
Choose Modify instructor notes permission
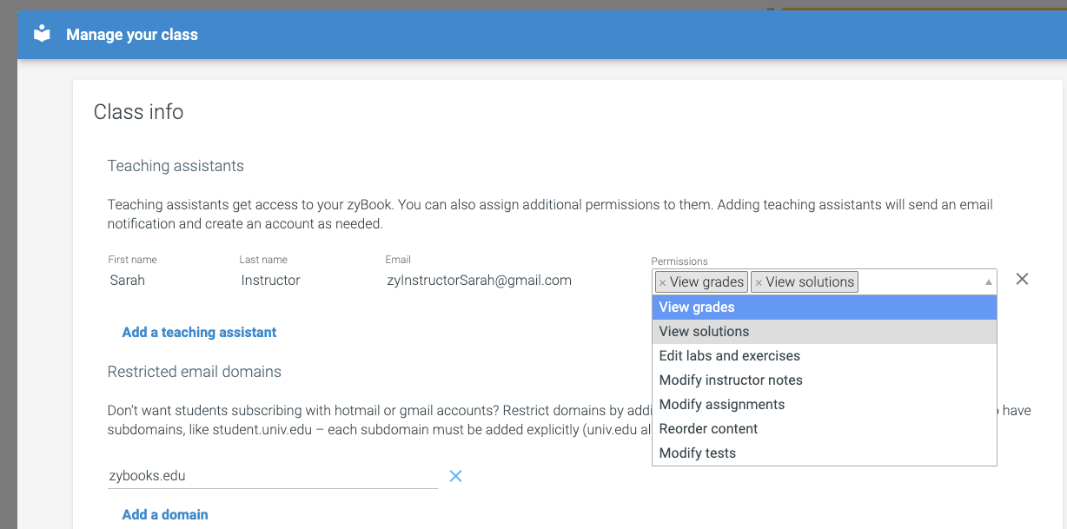pos(730,380)
